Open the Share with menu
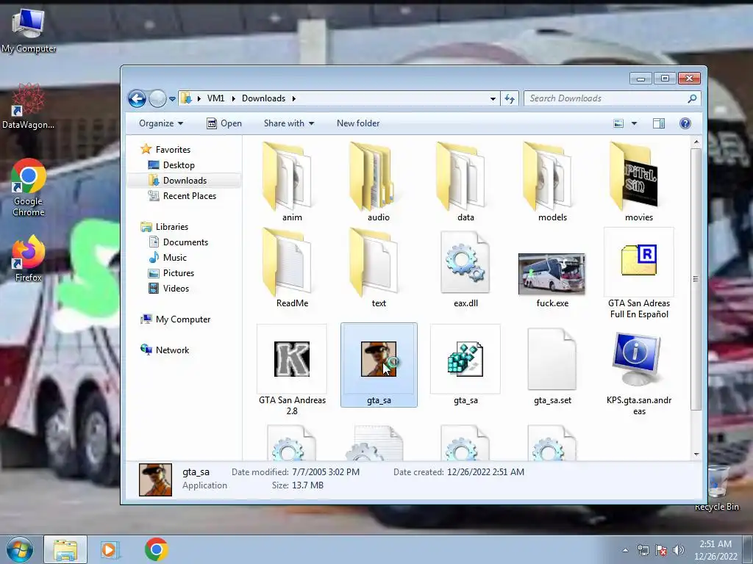 (288, 123)
